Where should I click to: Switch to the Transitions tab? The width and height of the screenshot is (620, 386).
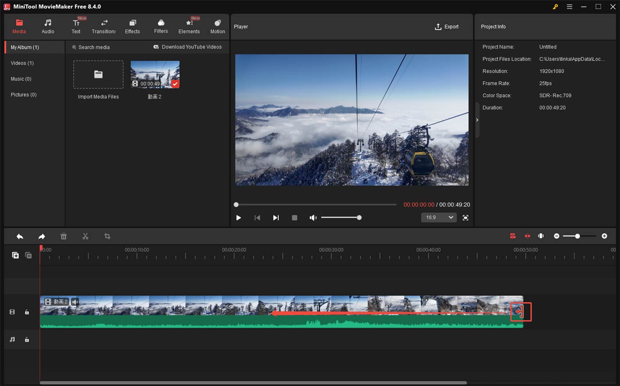point(104,25)
